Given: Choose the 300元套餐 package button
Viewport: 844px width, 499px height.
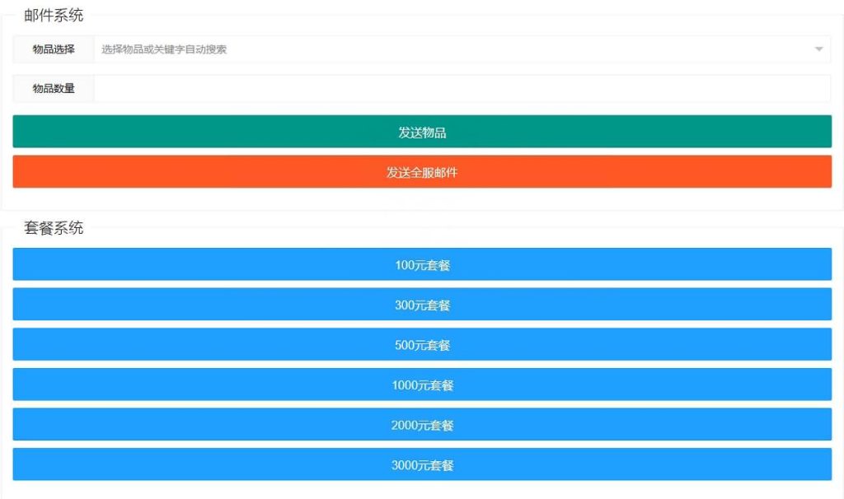Looking at the screenshot, I should point(422,305).
